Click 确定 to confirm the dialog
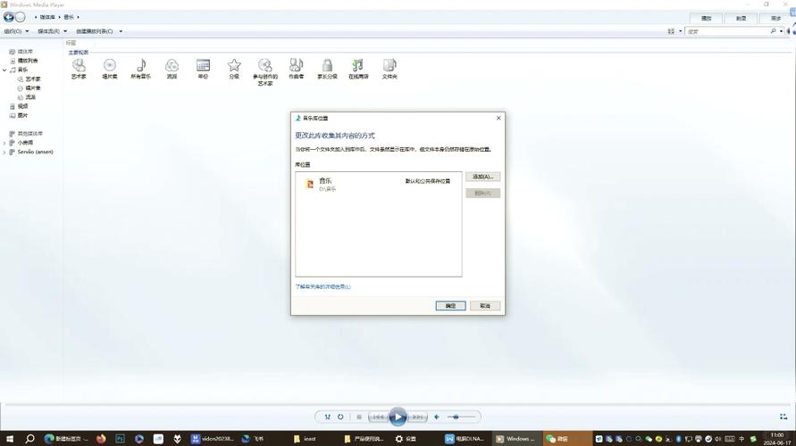796x446 pixels. click(x=450, y=306)
